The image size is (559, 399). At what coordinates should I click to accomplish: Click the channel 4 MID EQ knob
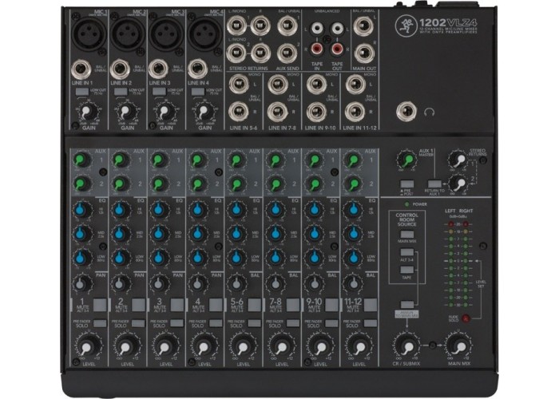coord(197,234)
